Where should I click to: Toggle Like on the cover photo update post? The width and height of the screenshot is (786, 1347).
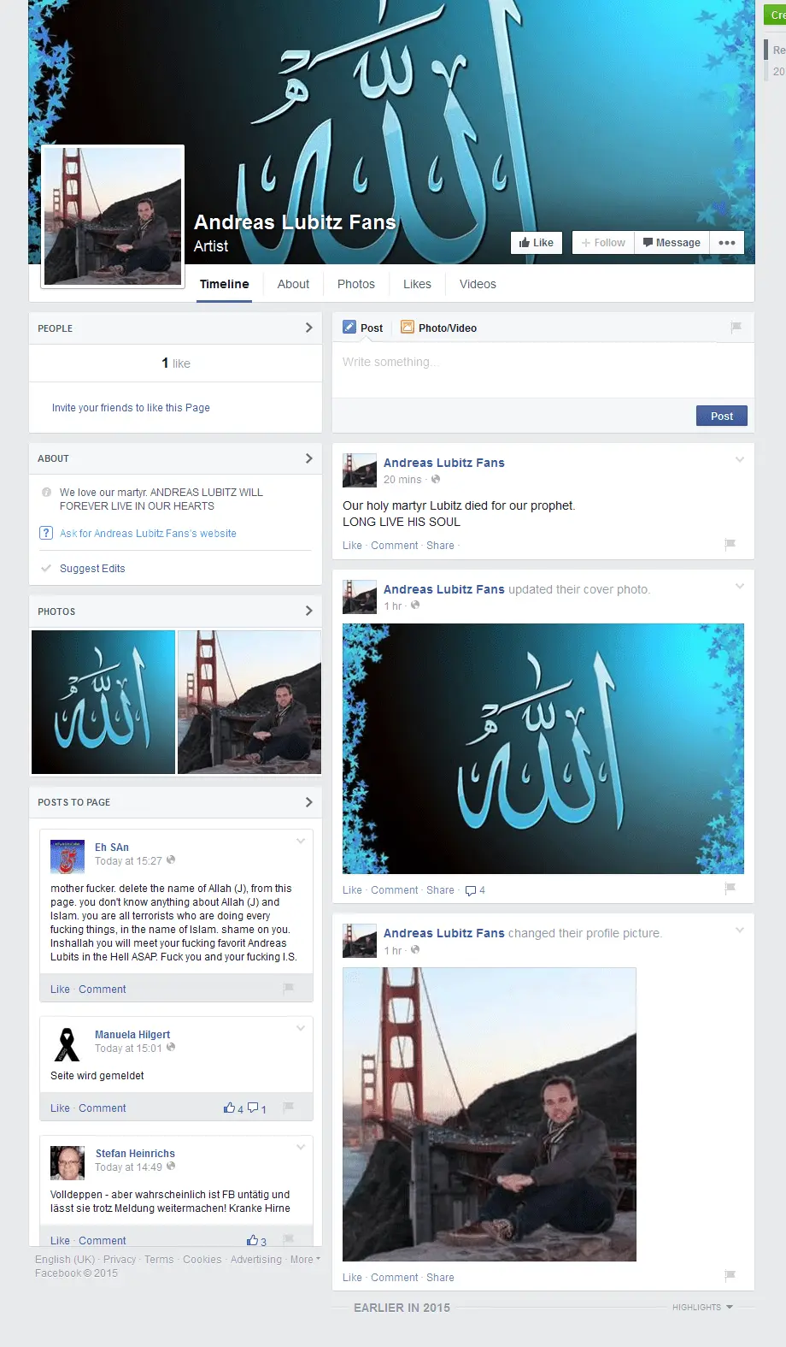[352, 890]
